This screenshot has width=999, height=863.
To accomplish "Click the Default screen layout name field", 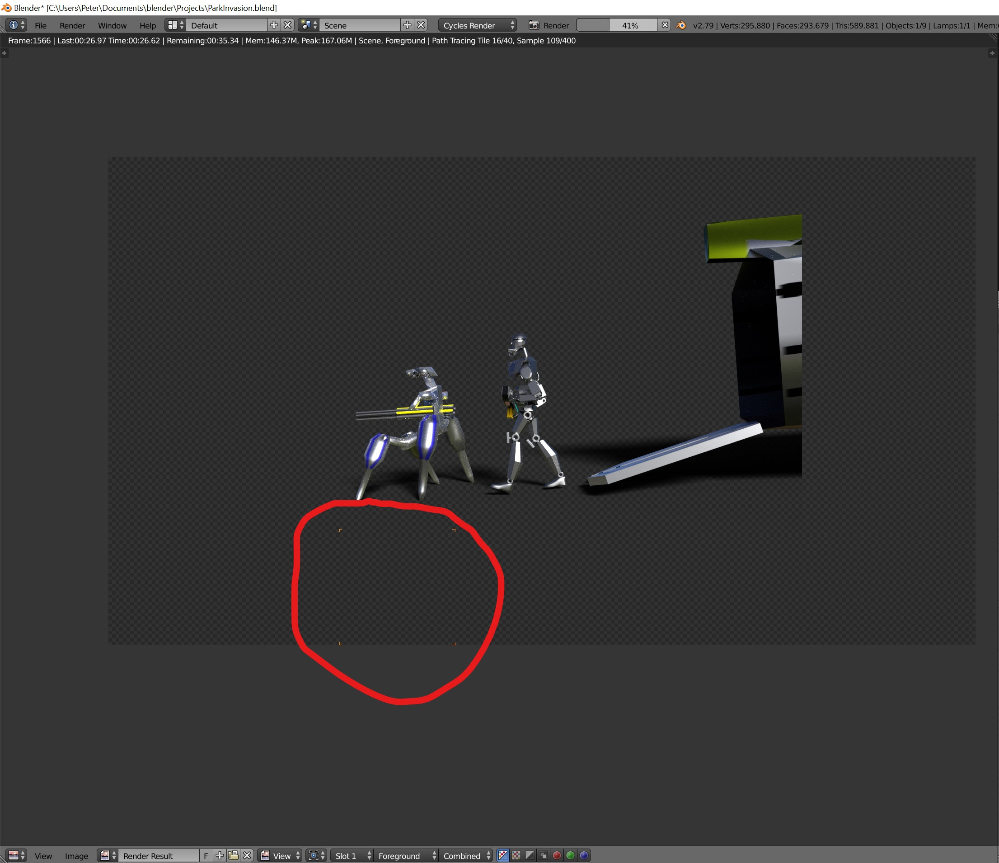I will coord(227,25).
